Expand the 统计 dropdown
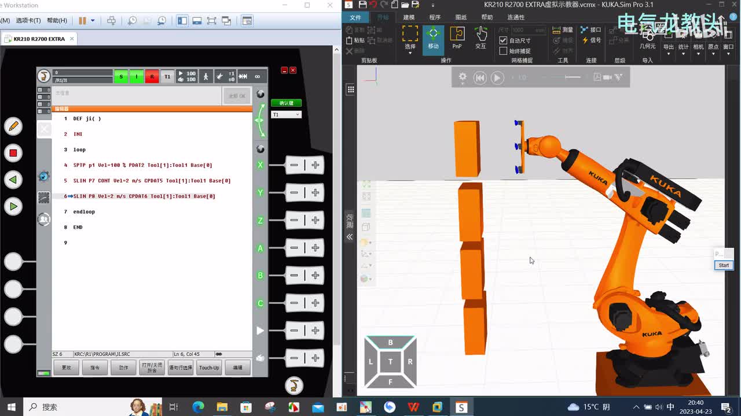Image resolution: width=741 pixels, height=416 pixels. [x=684, y=54]
